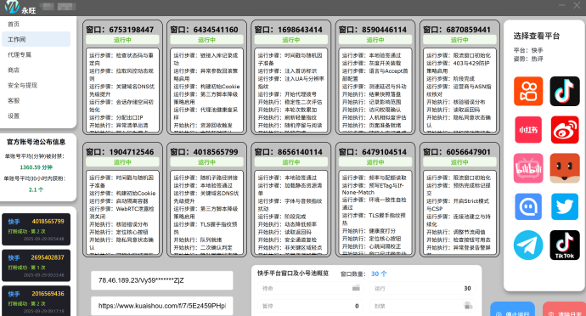This screenshot has width=586, height=316.
Task: Open the 快手 2695402837 log entry
Action: tap(36, 266)
